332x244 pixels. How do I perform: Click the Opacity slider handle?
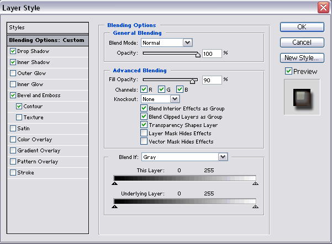tap(198, 55)
